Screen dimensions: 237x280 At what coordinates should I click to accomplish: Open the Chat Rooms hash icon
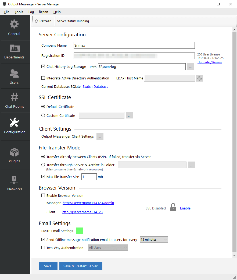15,97
